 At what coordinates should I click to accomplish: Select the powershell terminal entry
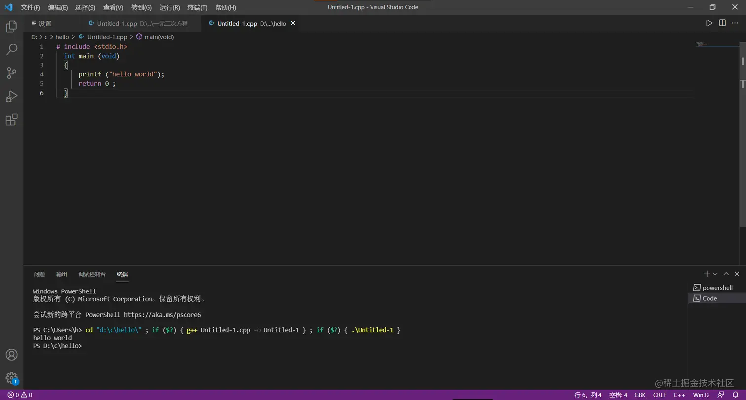pyautogui.click(x=717, y=288)
